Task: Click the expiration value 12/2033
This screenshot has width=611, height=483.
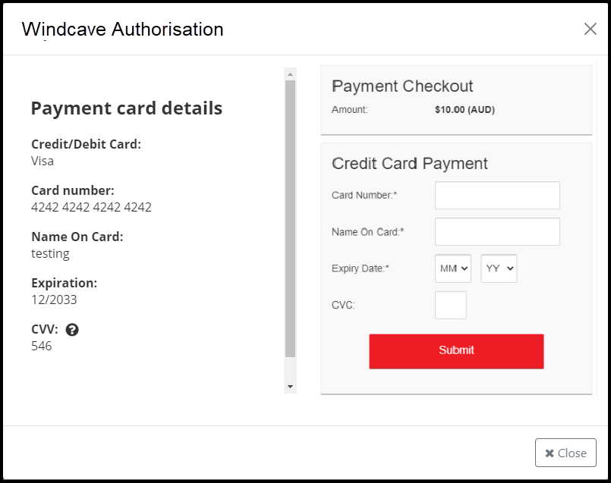Action: (54, 300)
